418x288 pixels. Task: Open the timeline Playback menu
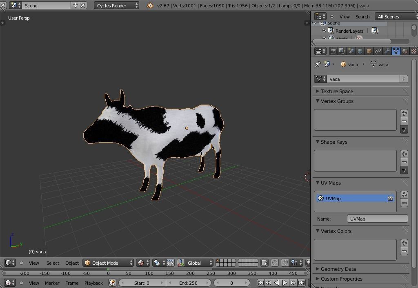(93, 283)
